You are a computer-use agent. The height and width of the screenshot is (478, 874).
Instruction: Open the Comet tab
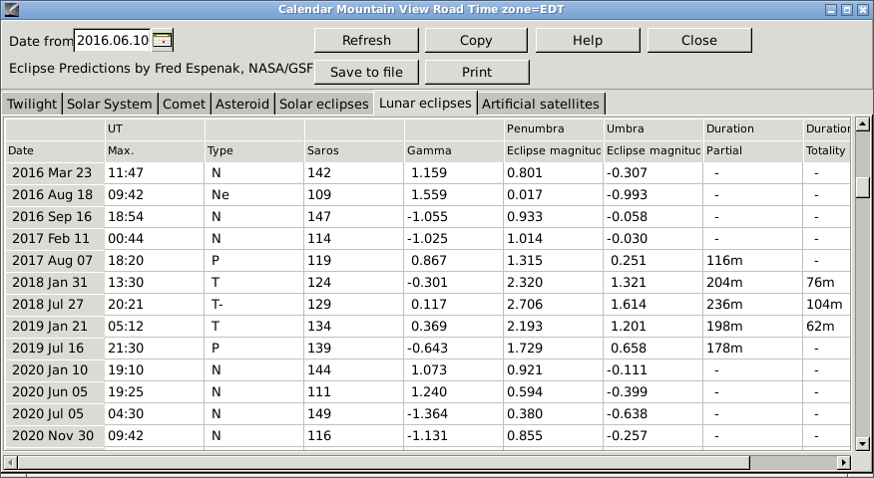(x=184, y=104)
